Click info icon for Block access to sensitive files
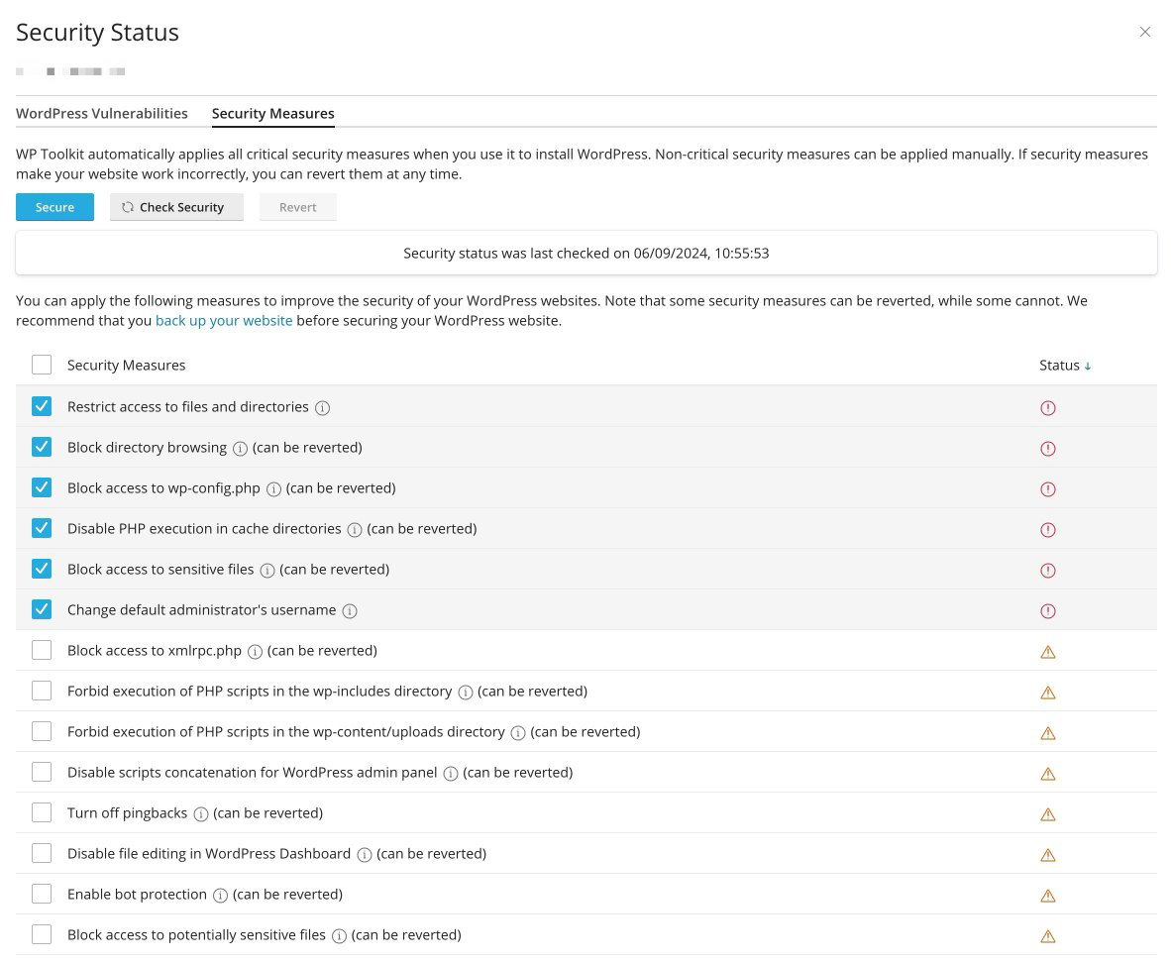The width and height of the screenshot is (1171, 963). (266, 570)
